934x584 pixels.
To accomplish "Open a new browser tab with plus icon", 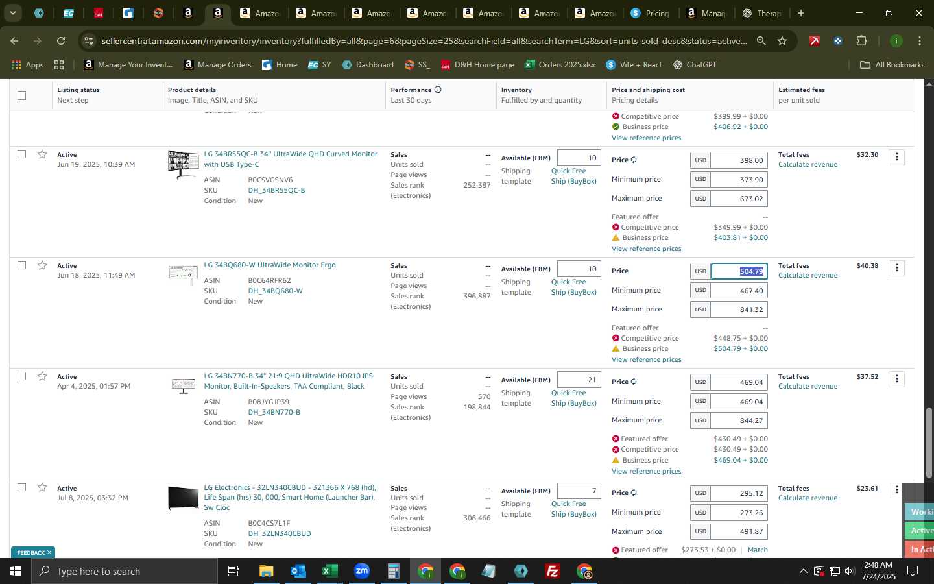I will click(x=801, y=13).
